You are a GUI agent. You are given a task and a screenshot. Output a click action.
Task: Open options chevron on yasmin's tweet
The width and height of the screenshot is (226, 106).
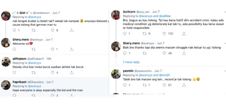(225, 71)
